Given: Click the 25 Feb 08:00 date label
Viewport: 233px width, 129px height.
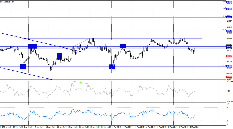Looking at the screenshot, I should (184, 127).
